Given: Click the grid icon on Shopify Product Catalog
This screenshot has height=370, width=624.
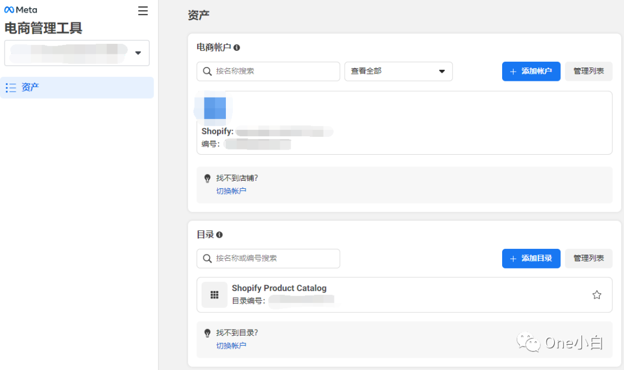Looking at the screenshot, I should click(x=214, y=294).
